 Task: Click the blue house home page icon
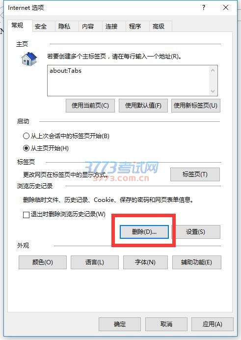29,59
